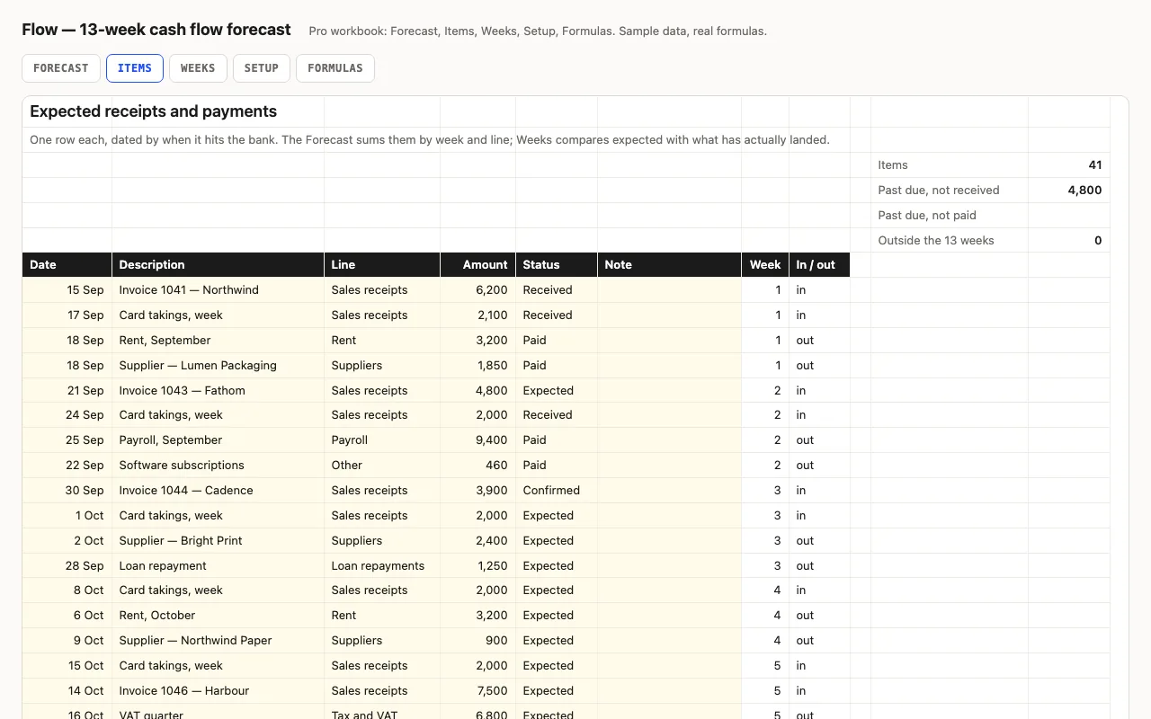Select the 'Invoice 1041 — Northwind' description cell
The height and width of the screenshot is (719, 1151).
(219, 290)
